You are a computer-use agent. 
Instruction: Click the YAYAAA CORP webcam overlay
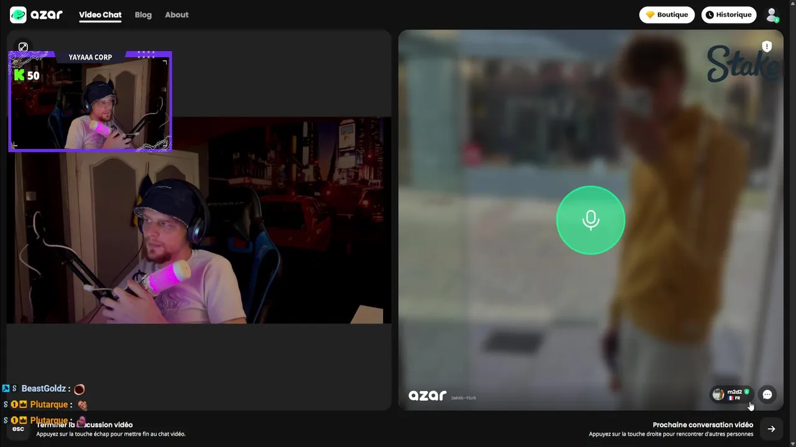90,101
